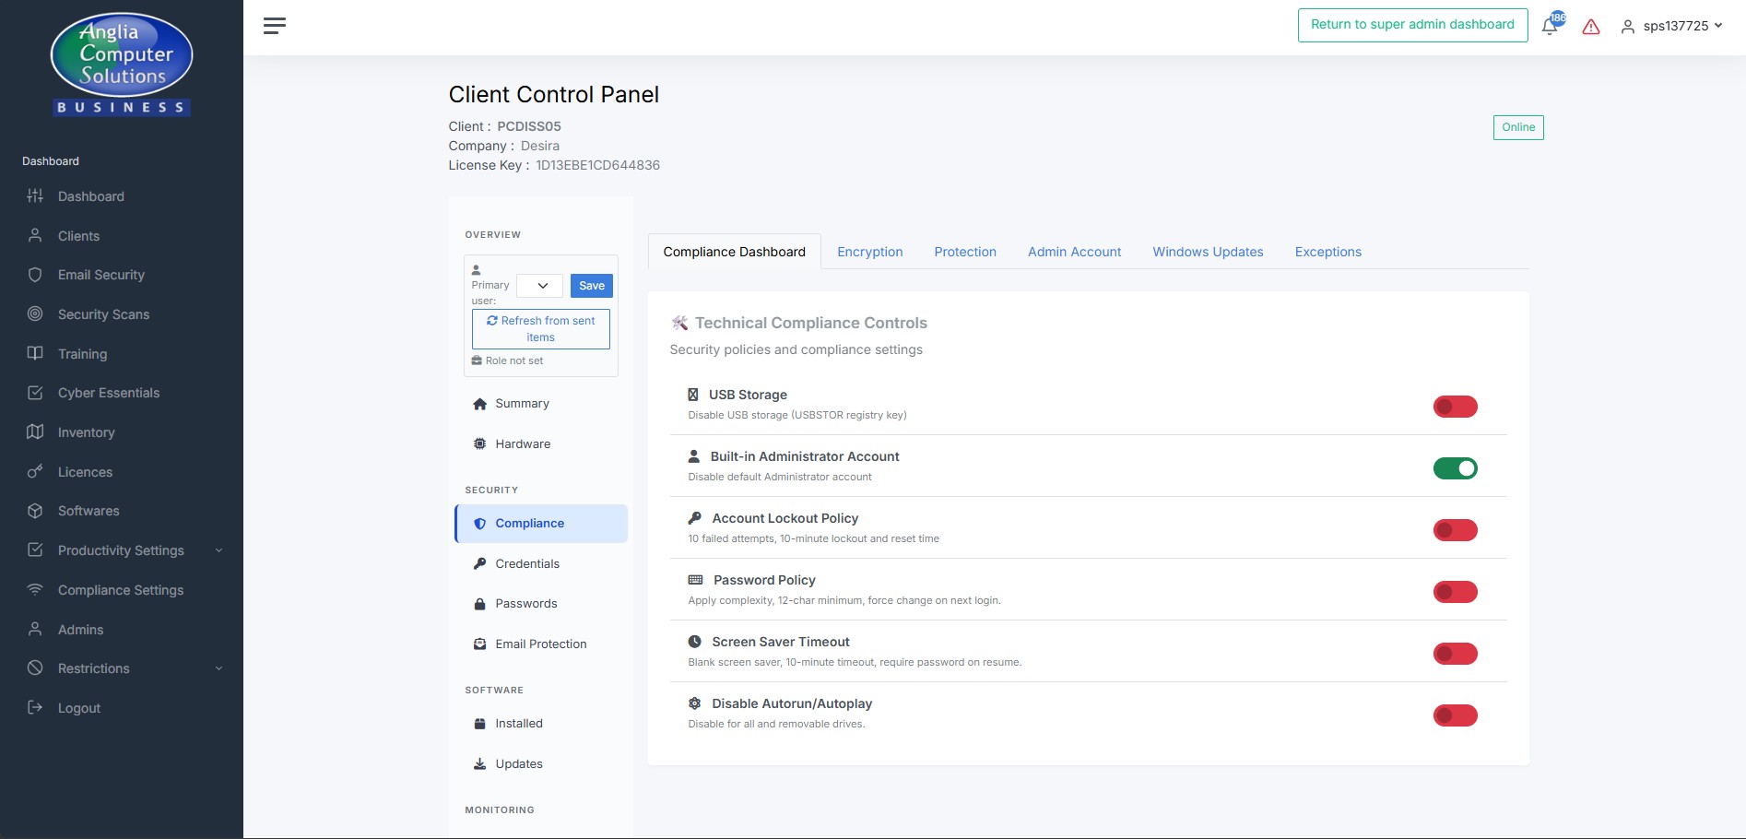This screenshot has width=1746, height=839.
Task: Select the Passwords lock icon
Action: 479,603
